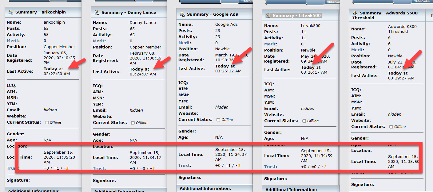433x192 pixels.
Task: Open the Merit link in arikochipin's summary
Action: click(13, 41)
